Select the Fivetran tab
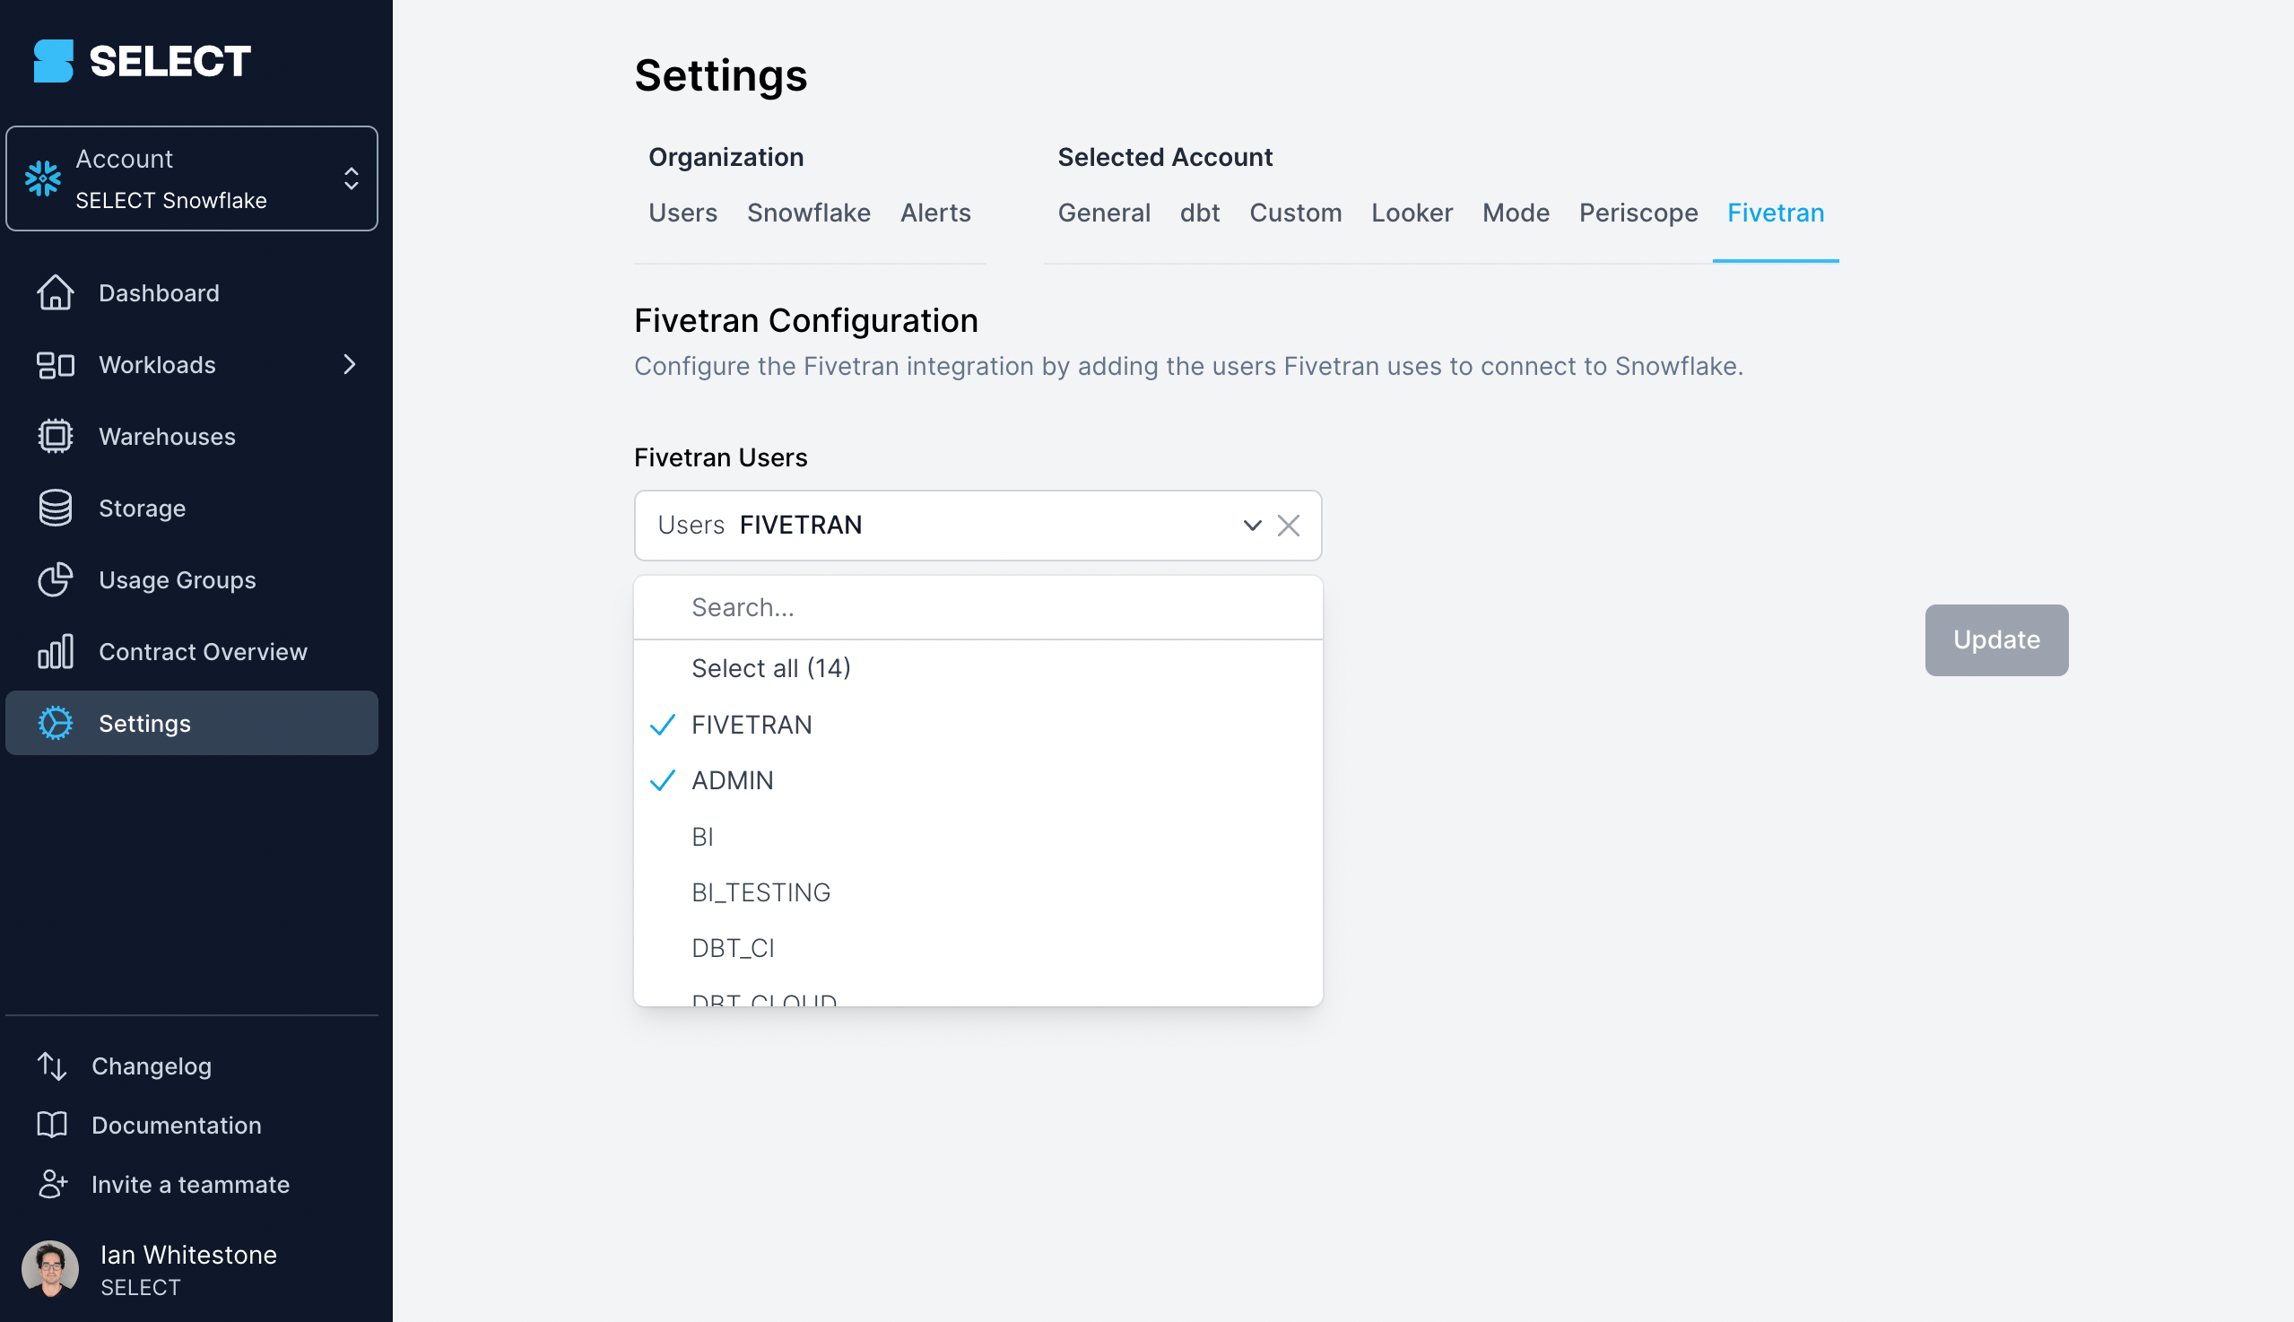The width and height of the screenshot is (2294, 1322). [x=1776, y=213]
